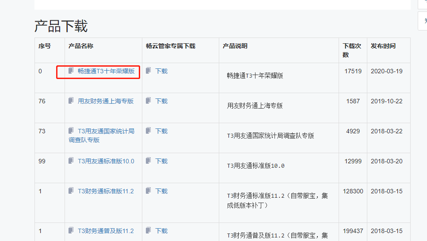Click download file icon in 标准版10.0 row
The image size is (427, 241).
coord(148,161)
